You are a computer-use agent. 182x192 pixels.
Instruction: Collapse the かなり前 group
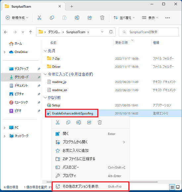click(x=45, y=97)
